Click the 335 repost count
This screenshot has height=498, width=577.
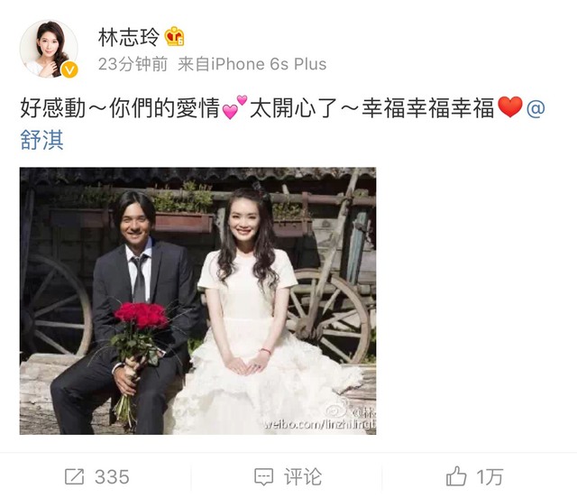coord(112,477)
